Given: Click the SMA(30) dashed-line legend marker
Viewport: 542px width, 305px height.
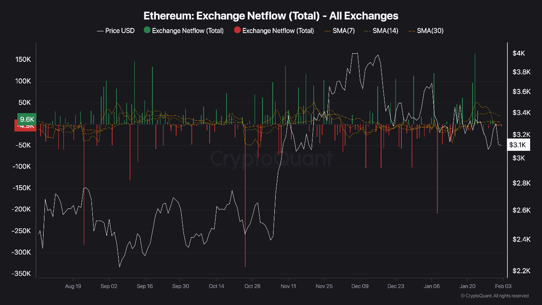Looking at the screenshot, I should (x=412, y=30).
